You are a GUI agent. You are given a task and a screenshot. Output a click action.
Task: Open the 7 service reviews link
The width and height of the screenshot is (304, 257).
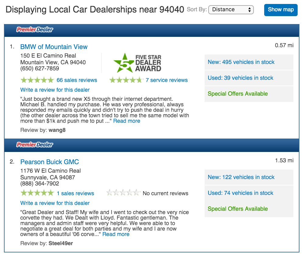coord(167,80)
